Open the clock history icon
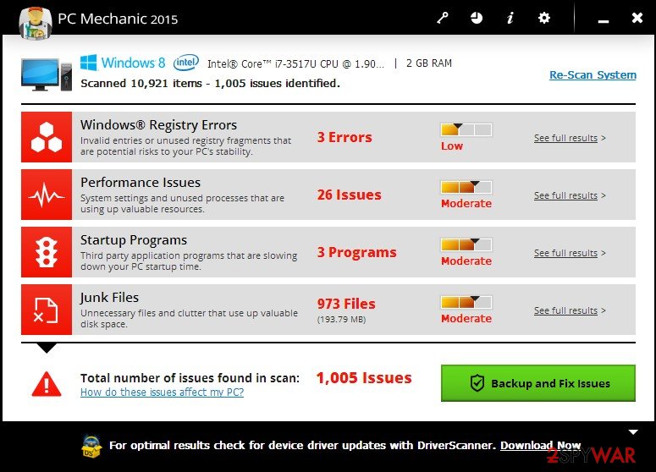This screenshot has width=656, height=472. tap(476, 18)
